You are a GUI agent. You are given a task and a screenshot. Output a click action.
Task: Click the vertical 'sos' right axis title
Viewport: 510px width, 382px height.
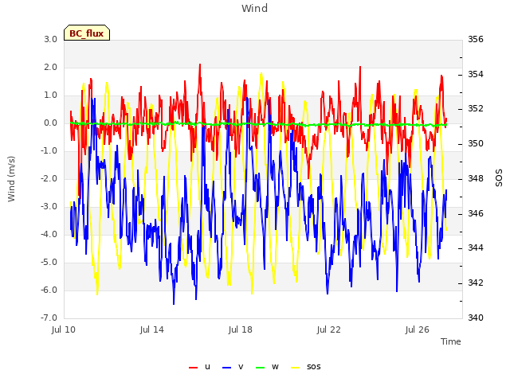point(499,177)
